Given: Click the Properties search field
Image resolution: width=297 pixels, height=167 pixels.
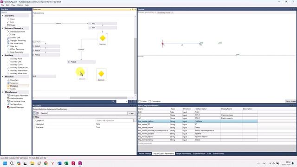Looking at the screenshot, I should point(87,113).
